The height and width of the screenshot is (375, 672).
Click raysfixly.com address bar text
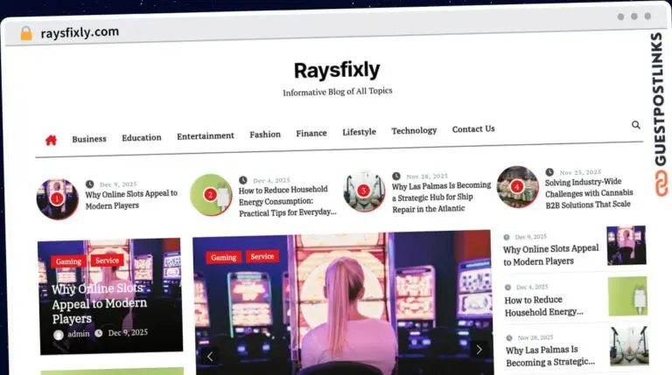80,32
